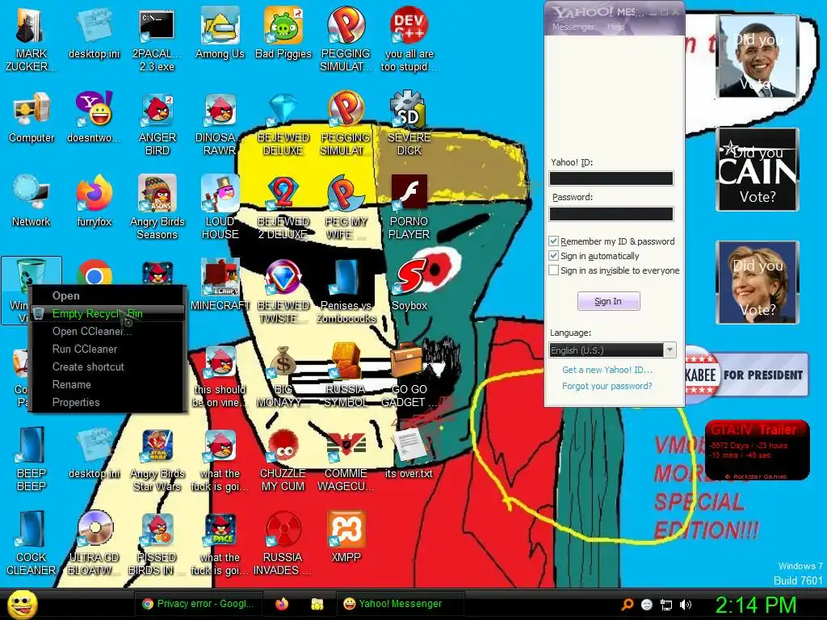This screenshot has width=827, height=620.
Task: Click the LOUD HOUSE icon
Action: tap(220, 207)
